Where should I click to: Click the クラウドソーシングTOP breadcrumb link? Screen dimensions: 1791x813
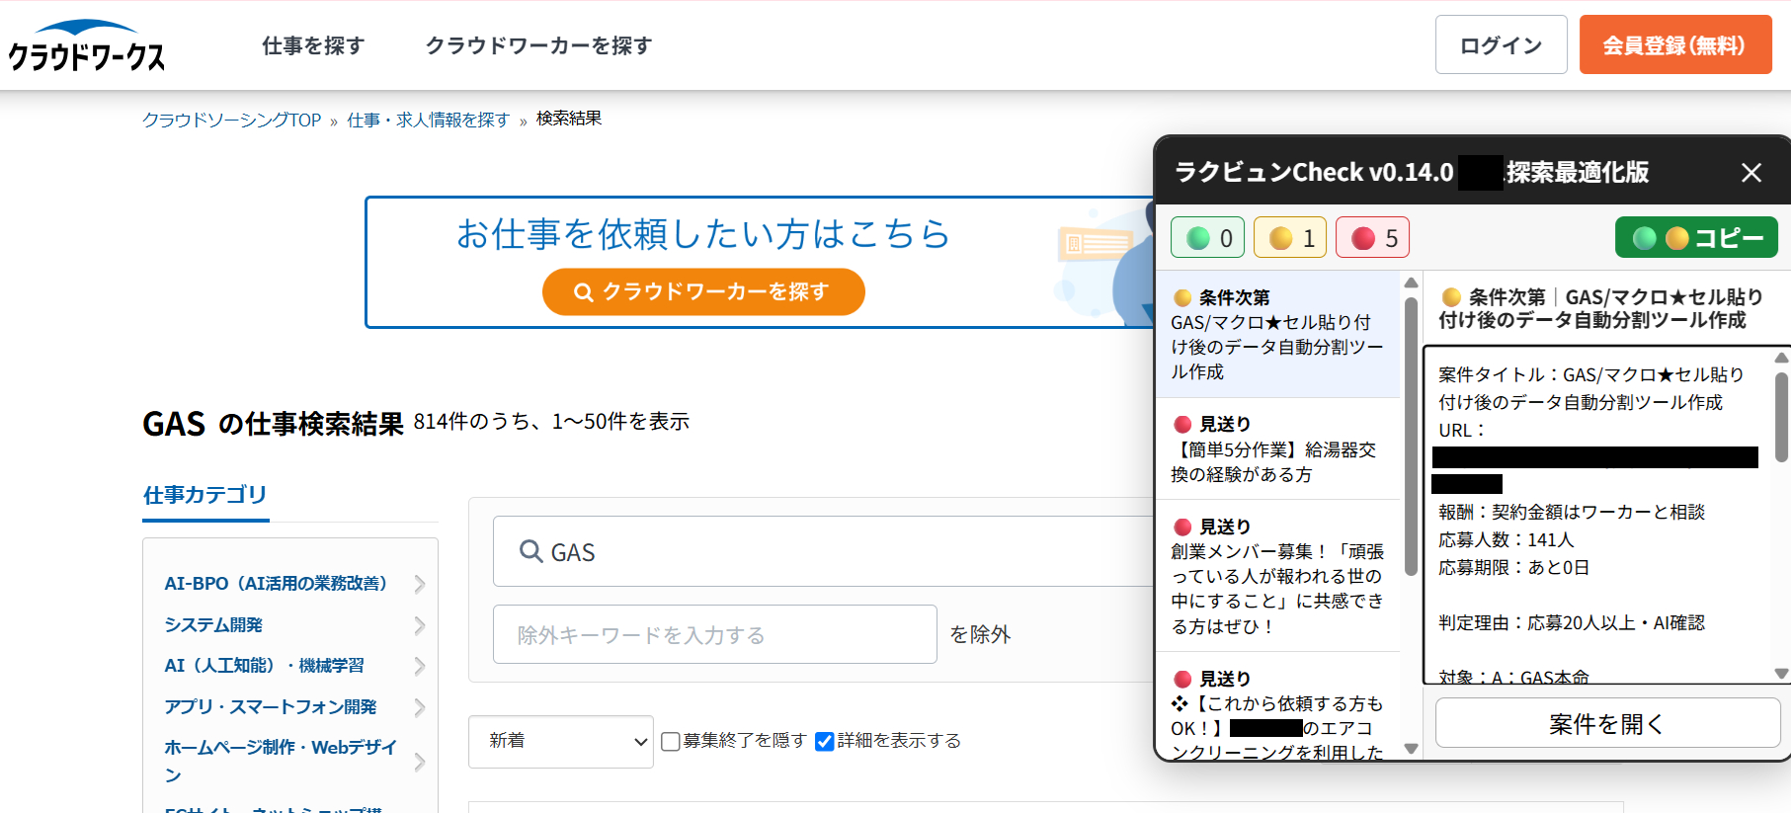pyautogui.click(x=232, y=120)
